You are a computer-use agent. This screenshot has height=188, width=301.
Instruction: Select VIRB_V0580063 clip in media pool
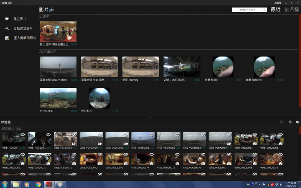coord(194,139)
